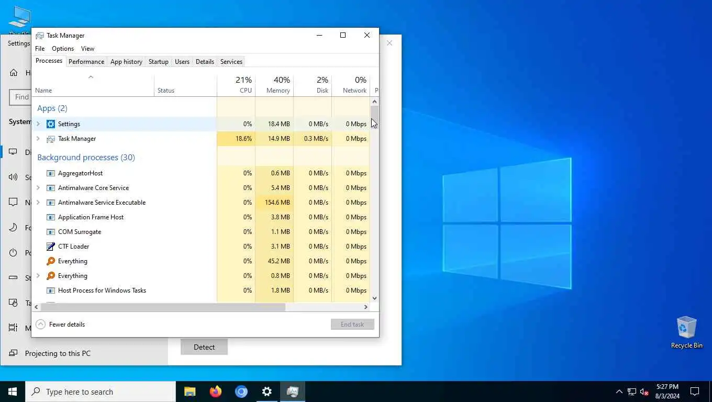Sort by the Status column header
The height and width of the screenshot is (402, 712).
coord(185,85)
